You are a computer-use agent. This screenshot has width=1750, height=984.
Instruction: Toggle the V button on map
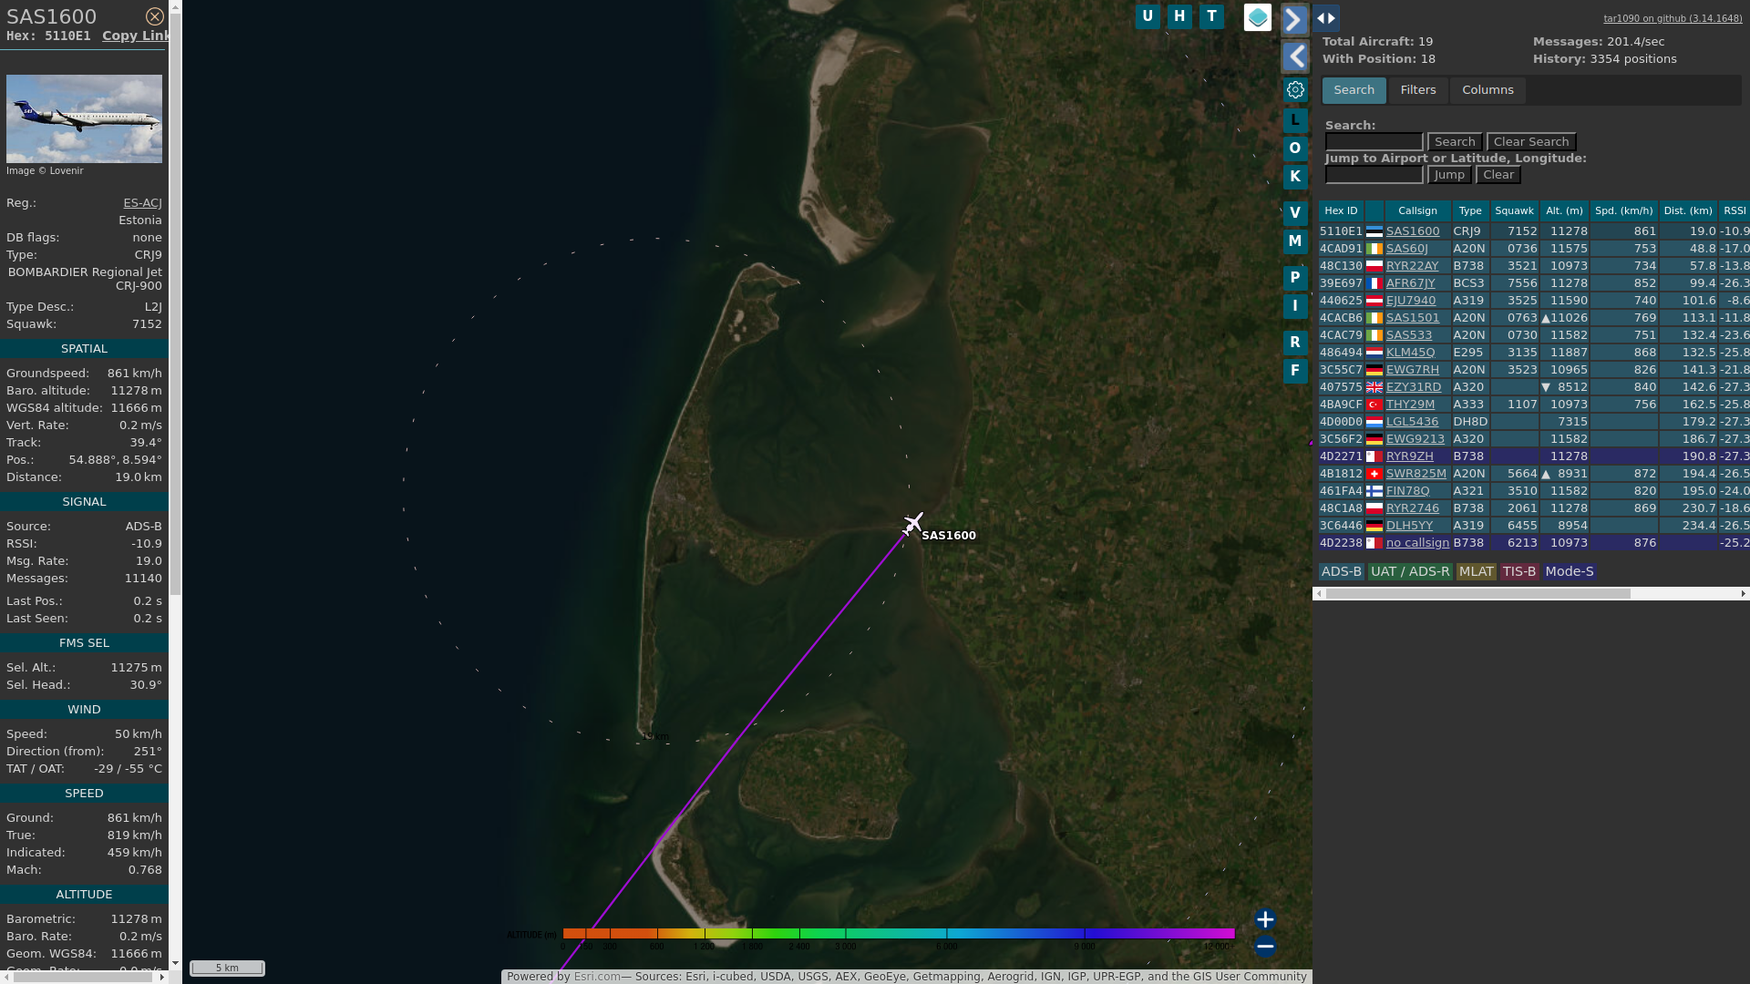[x=1295, y=213]
